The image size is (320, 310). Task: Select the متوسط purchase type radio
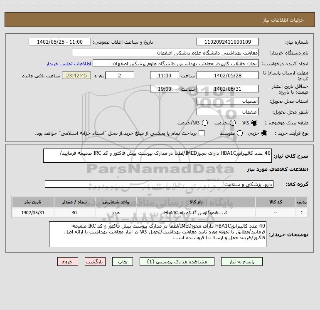240,133
